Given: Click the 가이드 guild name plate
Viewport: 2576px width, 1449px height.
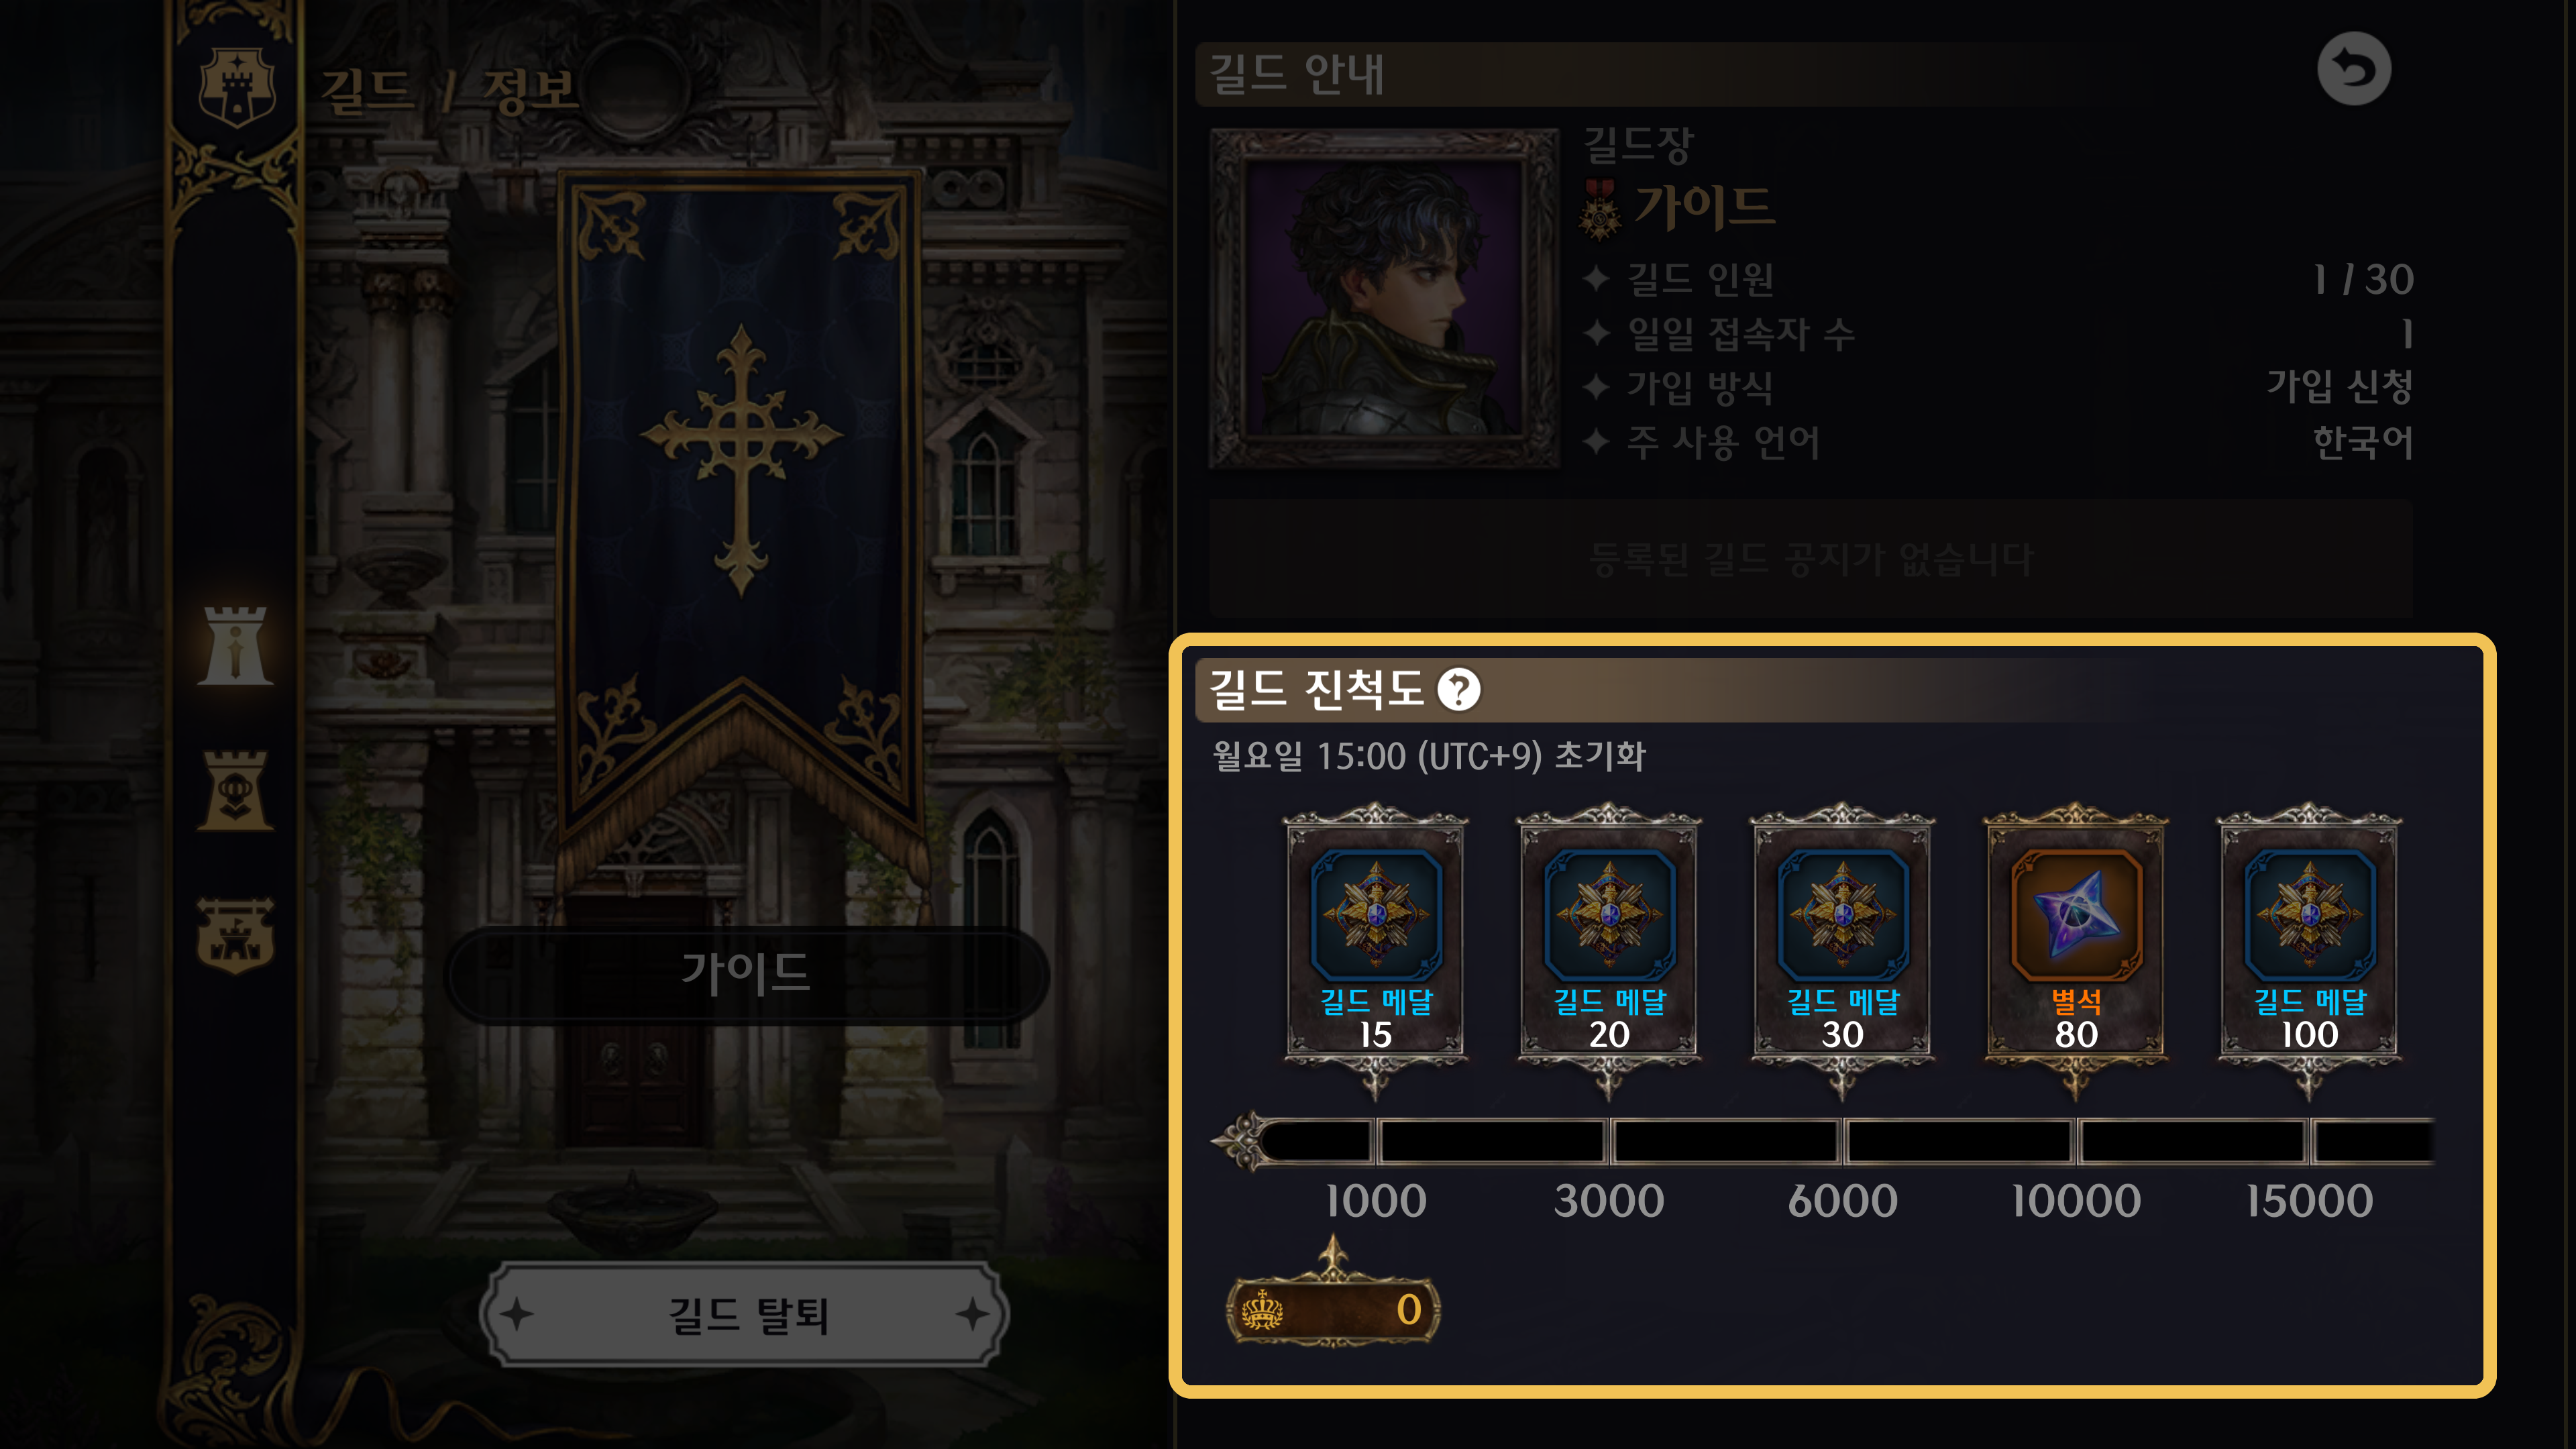Looking at the screenshot, I should [x=746, y=973].
